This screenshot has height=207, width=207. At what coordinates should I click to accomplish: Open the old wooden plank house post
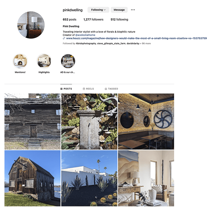point(33,121)
